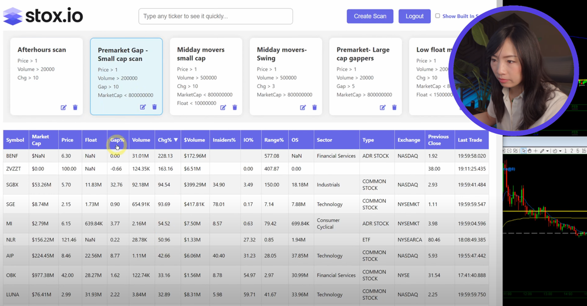Viewport: 587px width, 306px height.
Task: Click the stox.io logo icon
Action: [13, 16]
